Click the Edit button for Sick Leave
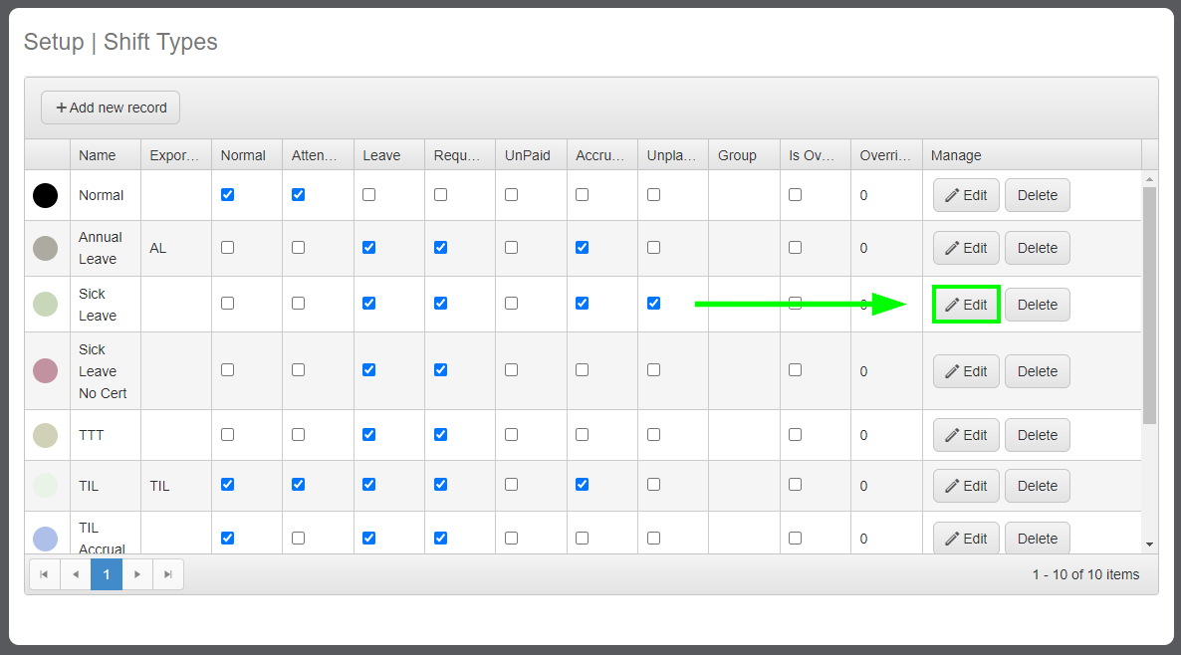The width and height of the screenshot is (1181, 655). point(965,304)
